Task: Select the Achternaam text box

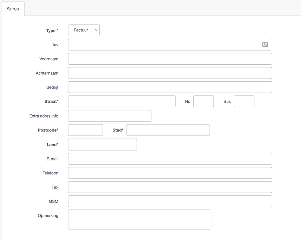Action: coord(170,73)
